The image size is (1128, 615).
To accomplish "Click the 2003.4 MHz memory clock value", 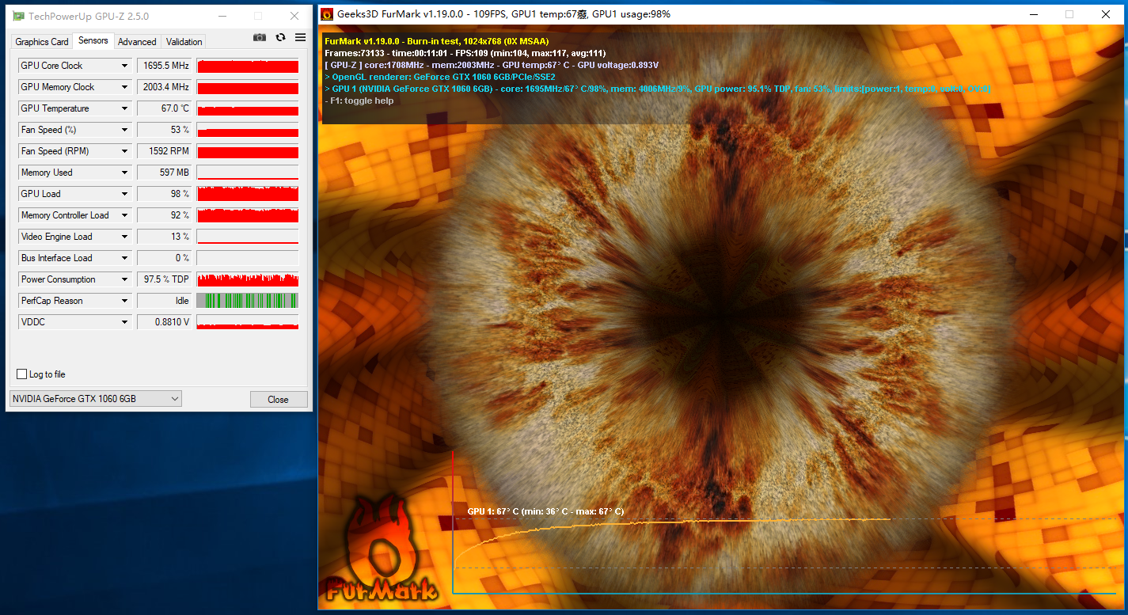I will coord(165,87).
